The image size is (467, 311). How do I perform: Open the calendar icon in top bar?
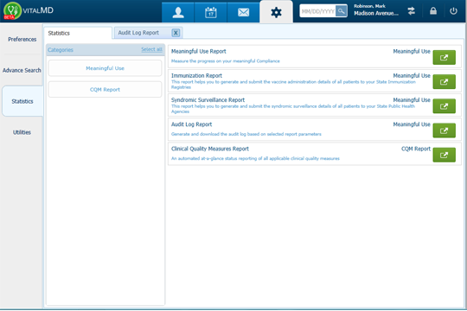pos(210,12)
